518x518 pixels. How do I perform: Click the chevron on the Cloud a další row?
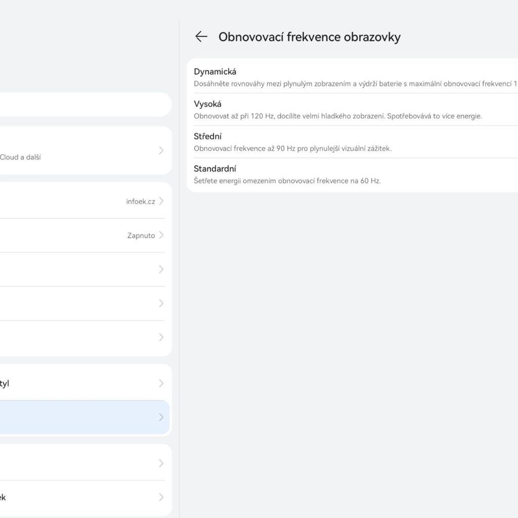pyautogui.click(x=161, y=150)
